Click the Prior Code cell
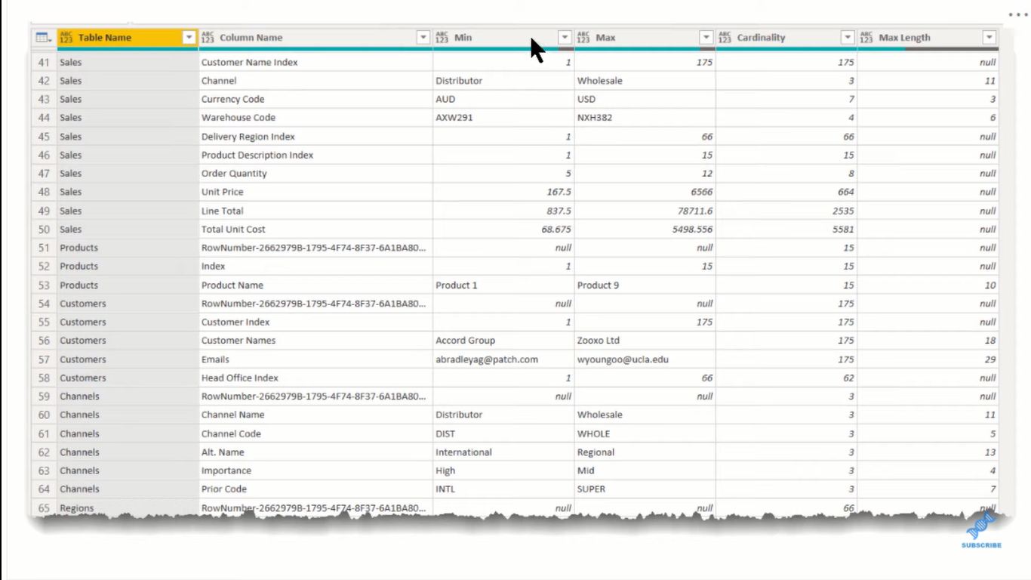This screenshot has height=580, width=1031. pyautogui.click(x=315, y=489)
